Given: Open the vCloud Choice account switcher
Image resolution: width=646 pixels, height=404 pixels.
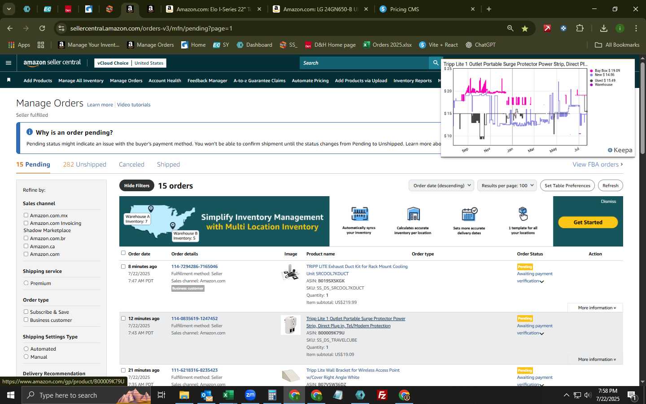Looking at the screenshot, I should pos(131,63).
